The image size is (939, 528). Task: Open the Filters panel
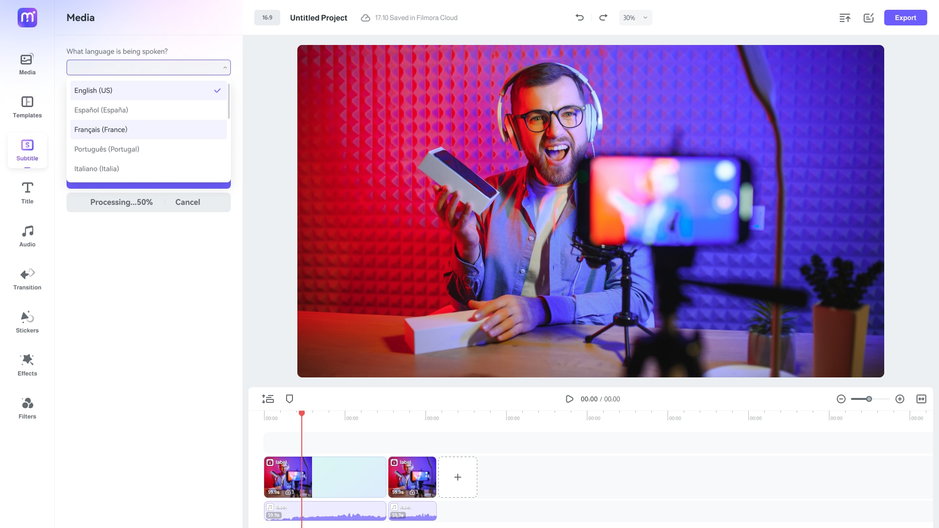coord(27,408)
